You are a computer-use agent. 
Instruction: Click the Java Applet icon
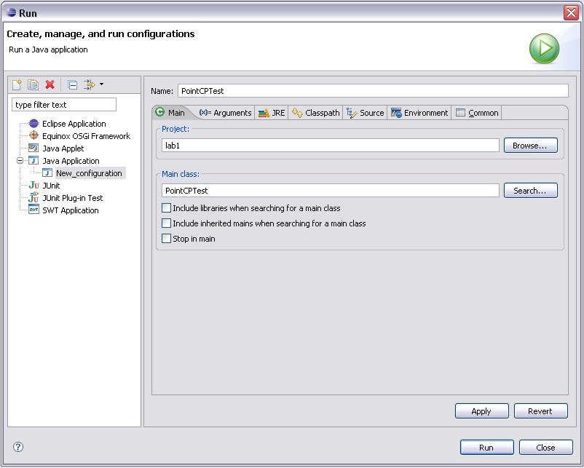pyautogui.click(x=34, y=148)
